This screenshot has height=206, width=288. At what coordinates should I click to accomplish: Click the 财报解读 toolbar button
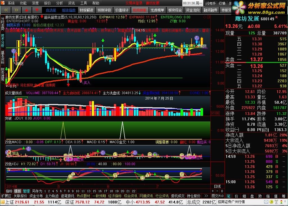click(86, 10)
